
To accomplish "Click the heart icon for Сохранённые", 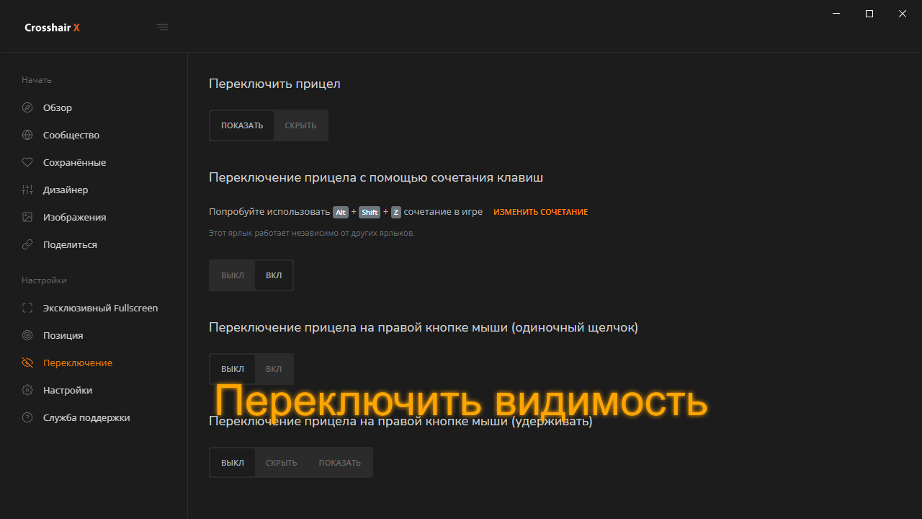I will click(27, 162).
